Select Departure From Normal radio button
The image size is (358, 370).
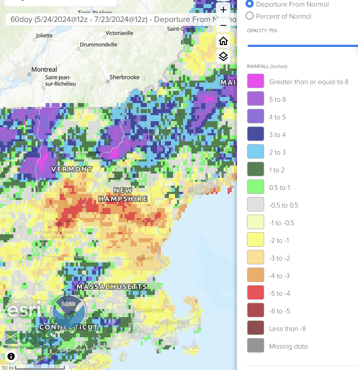coord(250,4)
